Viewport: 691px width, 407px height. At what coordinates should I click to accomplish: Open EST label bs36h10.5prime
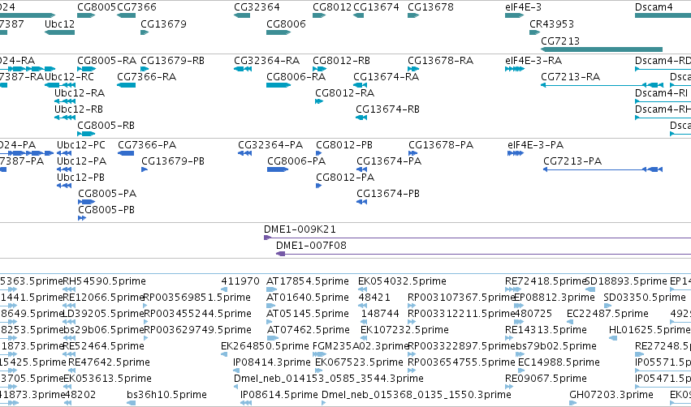pos(166,396)
